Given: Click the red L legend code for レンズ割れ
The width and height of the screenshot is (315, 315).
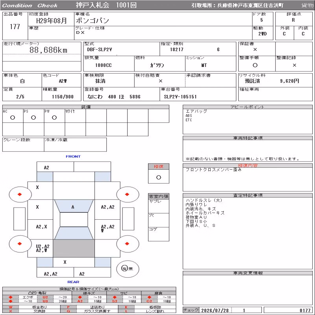Looking at the screenshot, I should pos(126,311).
